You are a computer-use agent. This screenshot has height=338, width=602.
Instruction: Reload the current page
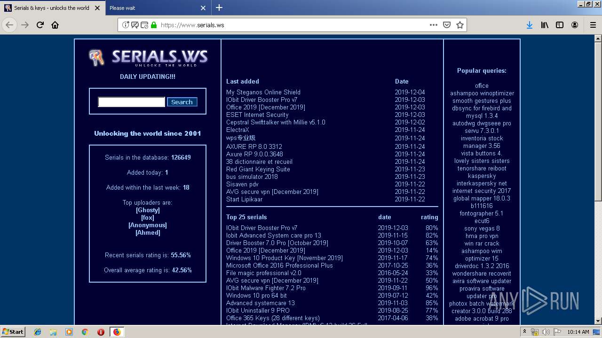click(x=40, y=25)
